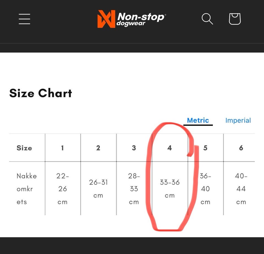
Task: Switch to the Imperial tab
Action: [x=238, y=120]
